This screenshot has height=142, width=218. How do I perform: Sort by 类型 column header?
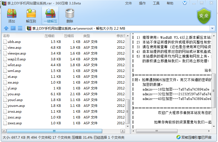[99, 36]
